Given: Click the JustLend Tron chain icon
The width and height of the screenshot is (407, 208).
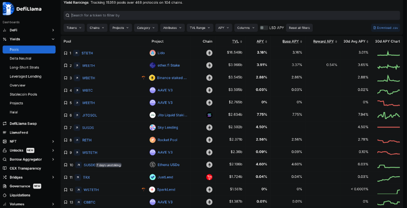Looking at the screenshot, I should coord(209,177).
